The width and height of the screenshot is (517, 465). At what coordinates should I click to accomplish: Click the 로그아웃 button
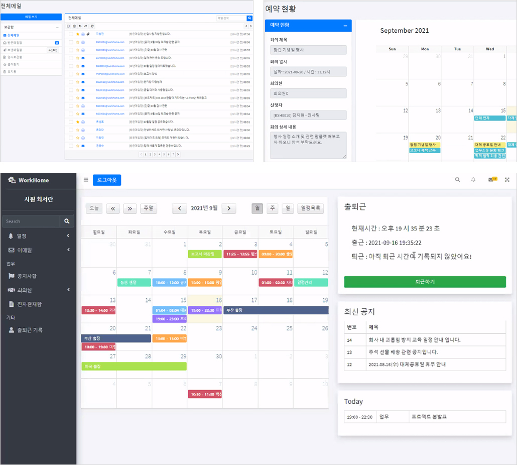[107, 180]
